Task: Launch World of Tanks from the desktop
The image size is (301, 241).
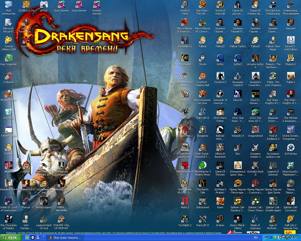Action: (184, 5)
